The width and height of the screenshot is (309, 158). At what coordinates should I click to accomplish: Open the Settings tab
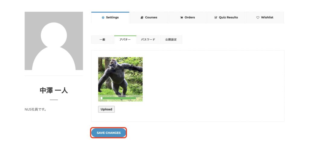(x=110, y=17)
